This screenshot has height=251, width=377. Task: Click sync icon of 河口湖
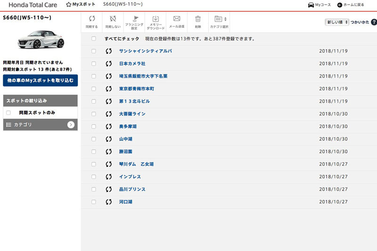point(109,202)
